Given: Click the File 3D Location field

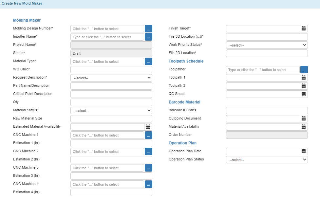Looking at the screenshot, I should click(x=267, y=37).
